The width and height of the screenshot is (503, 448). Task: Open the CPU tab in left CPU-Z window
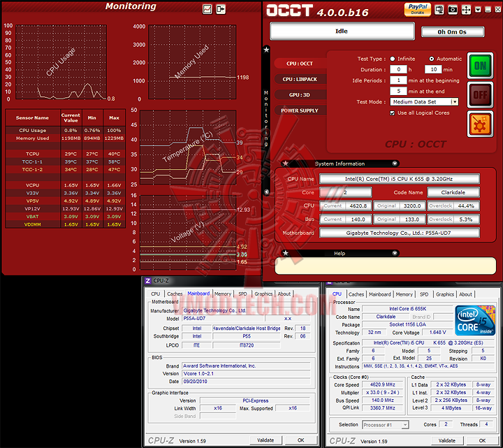click(156, 294)
